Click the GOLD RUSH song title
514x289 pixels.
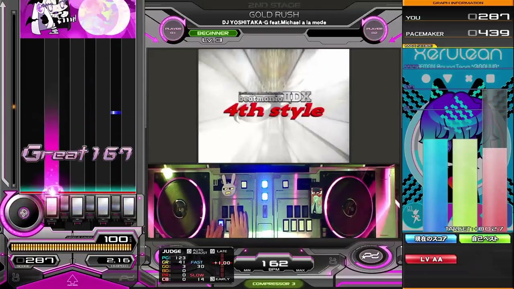(274, 15)
